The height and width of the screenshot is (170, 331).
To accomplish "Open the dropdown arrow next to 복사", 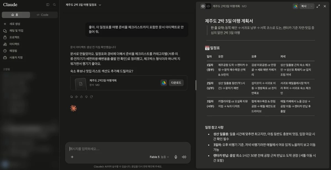I will click(x=312, y=6).
